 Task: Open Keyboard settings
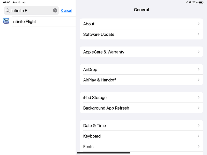(141, 136)
